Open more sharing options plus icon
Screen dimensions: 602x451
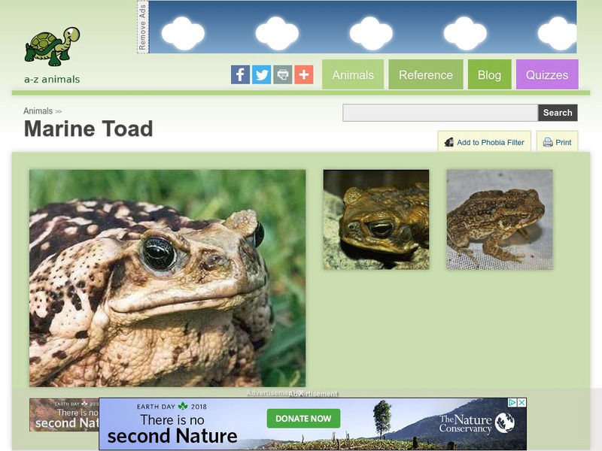[304, 74]
